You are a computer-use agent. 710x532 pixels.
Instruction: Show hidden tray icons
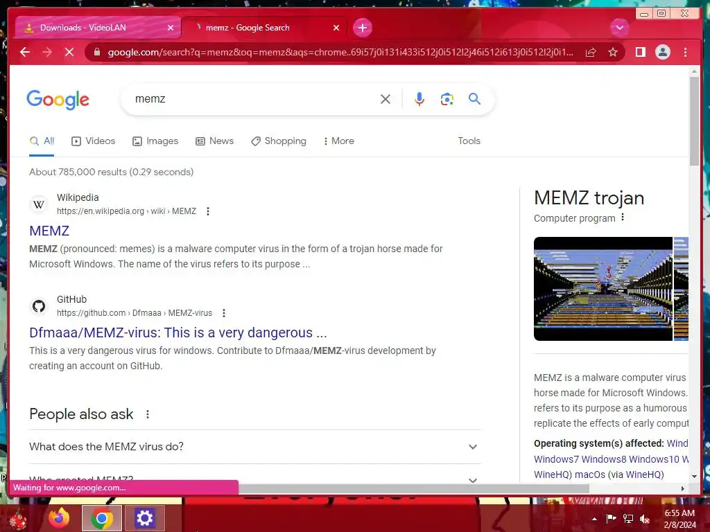pyautogui.click(x=594, y=518)
